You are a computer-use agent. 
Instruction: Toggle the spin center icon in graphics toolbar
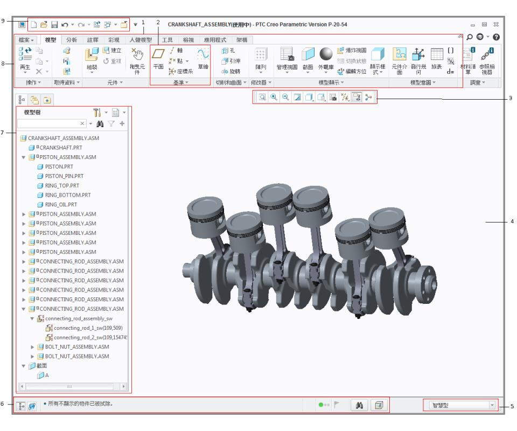(368, 97)
